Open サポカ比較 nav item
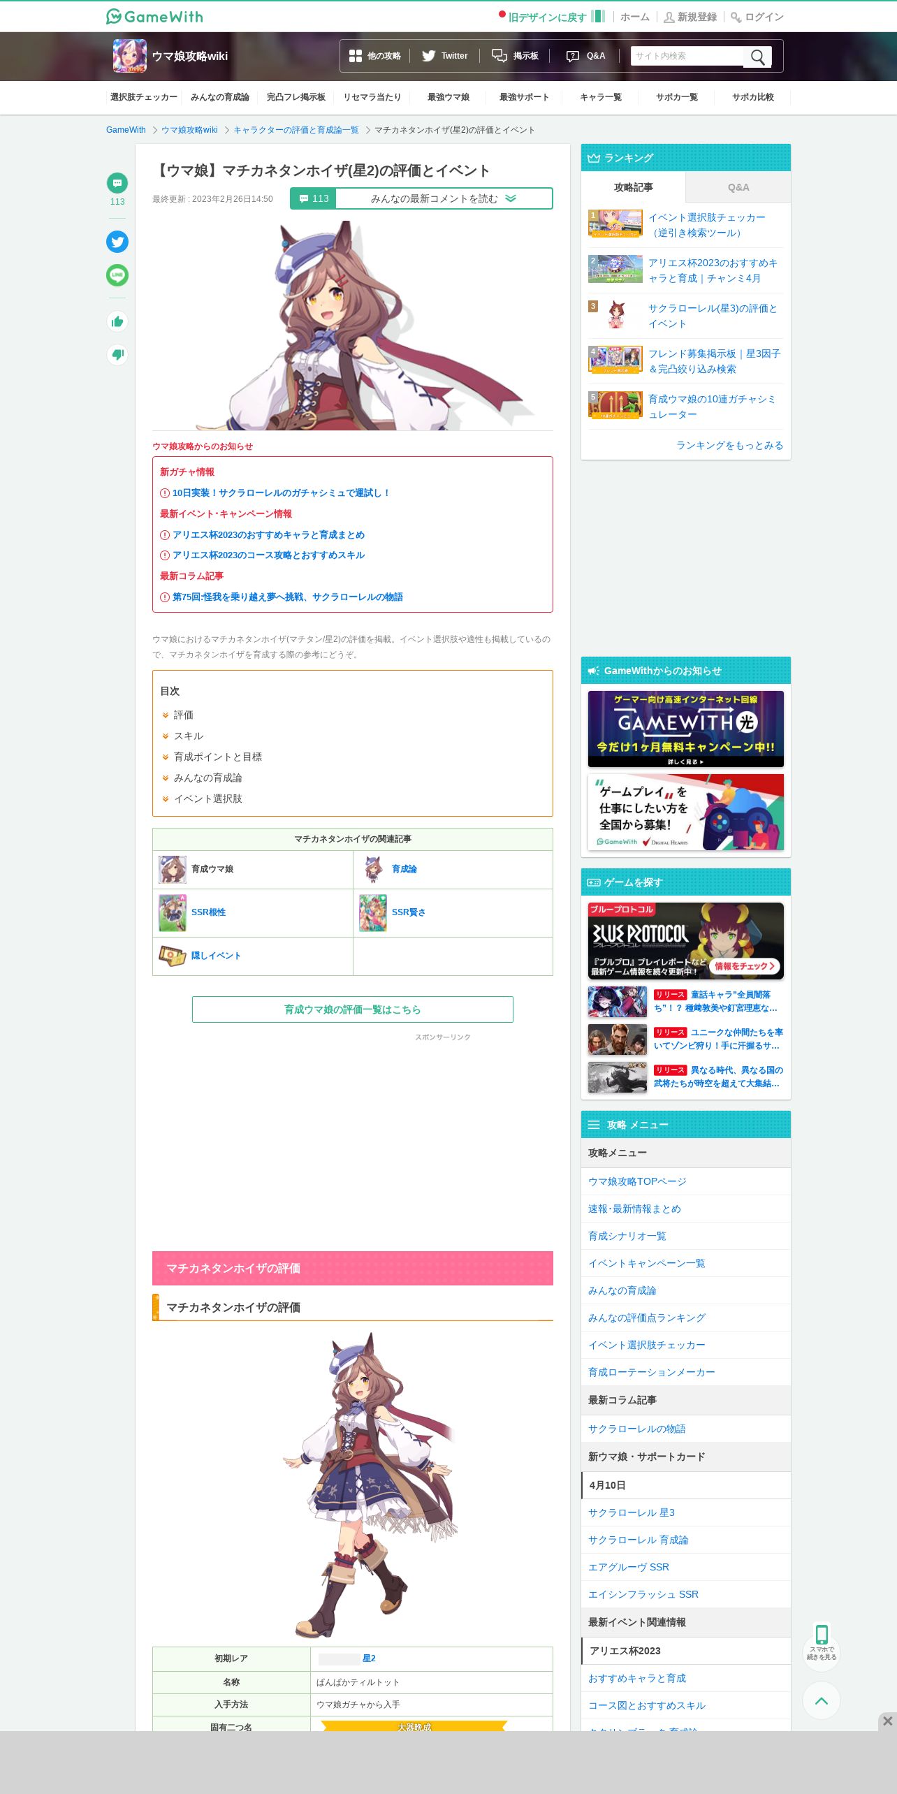Image resolution: width=897 pixels, height=1794 pixels. tap(753, 97)
